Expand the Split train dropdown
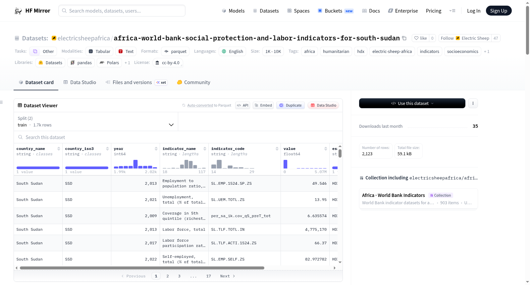This screenshot has width=530, height=285. pyautogui.click(x=96, y=121)
